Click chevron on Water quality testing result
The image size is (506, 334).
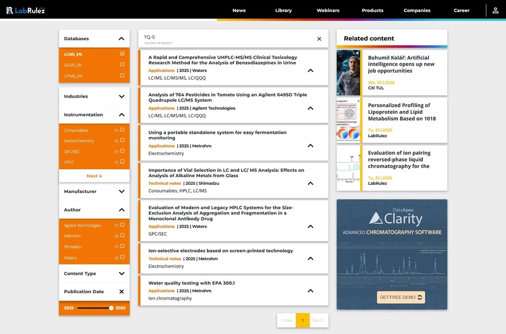[x=310, y=291]
